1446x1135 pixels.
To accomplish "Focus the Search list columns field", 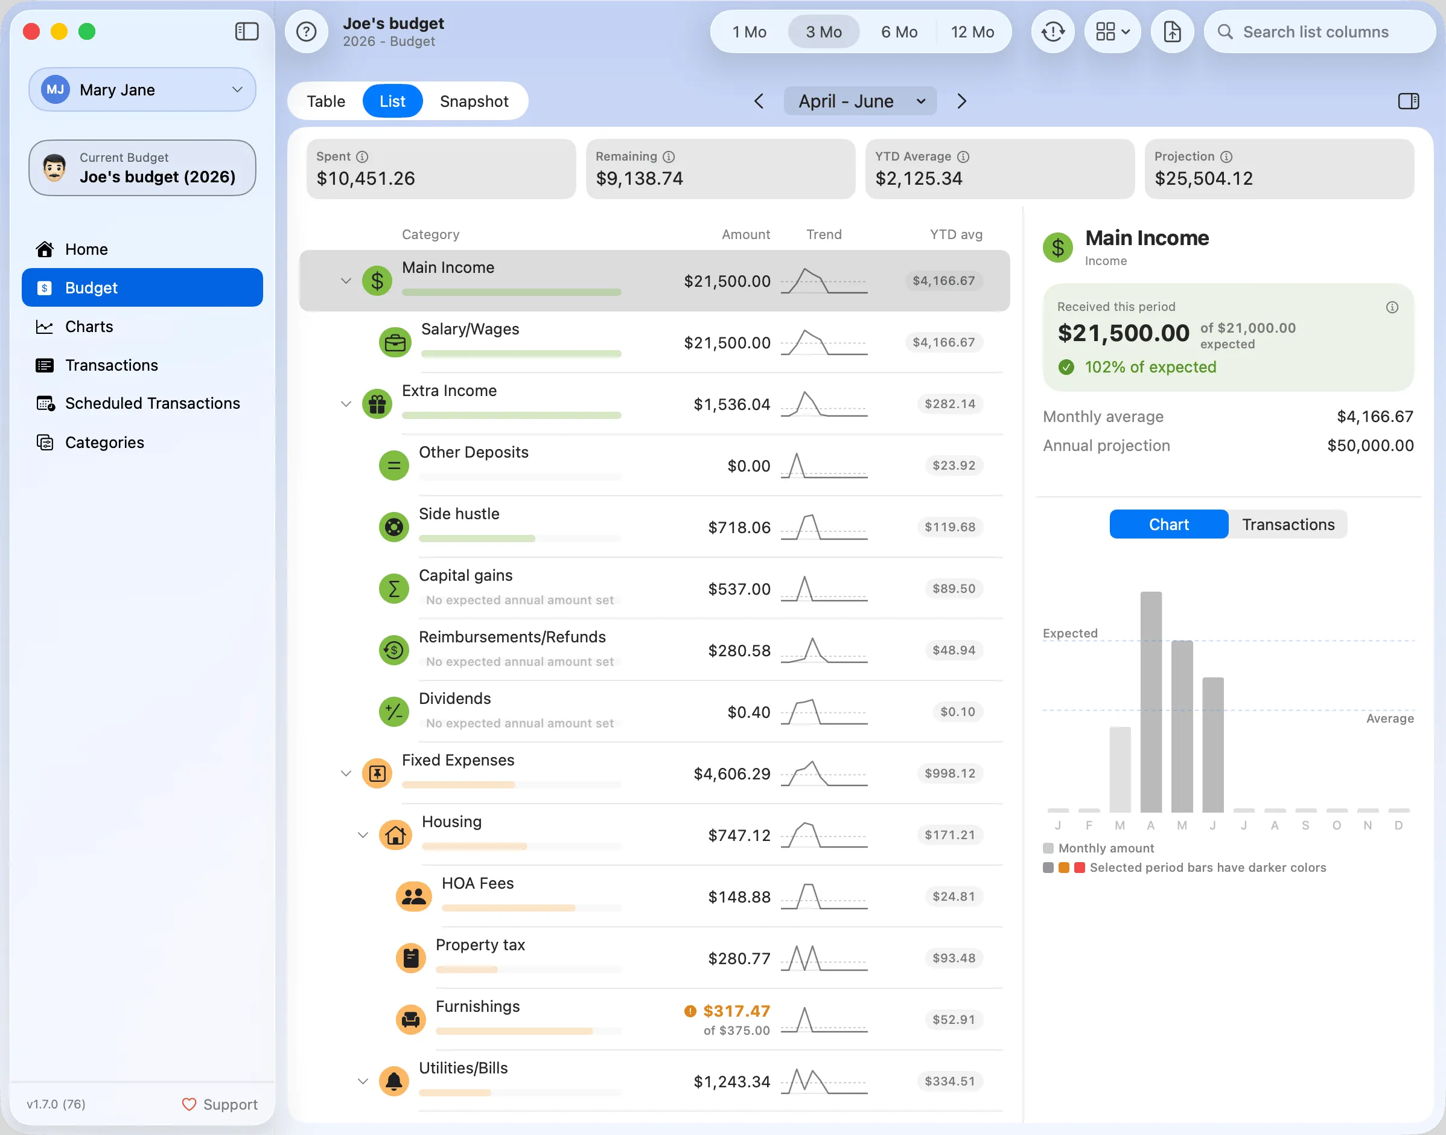I will tap(1319, 32).
